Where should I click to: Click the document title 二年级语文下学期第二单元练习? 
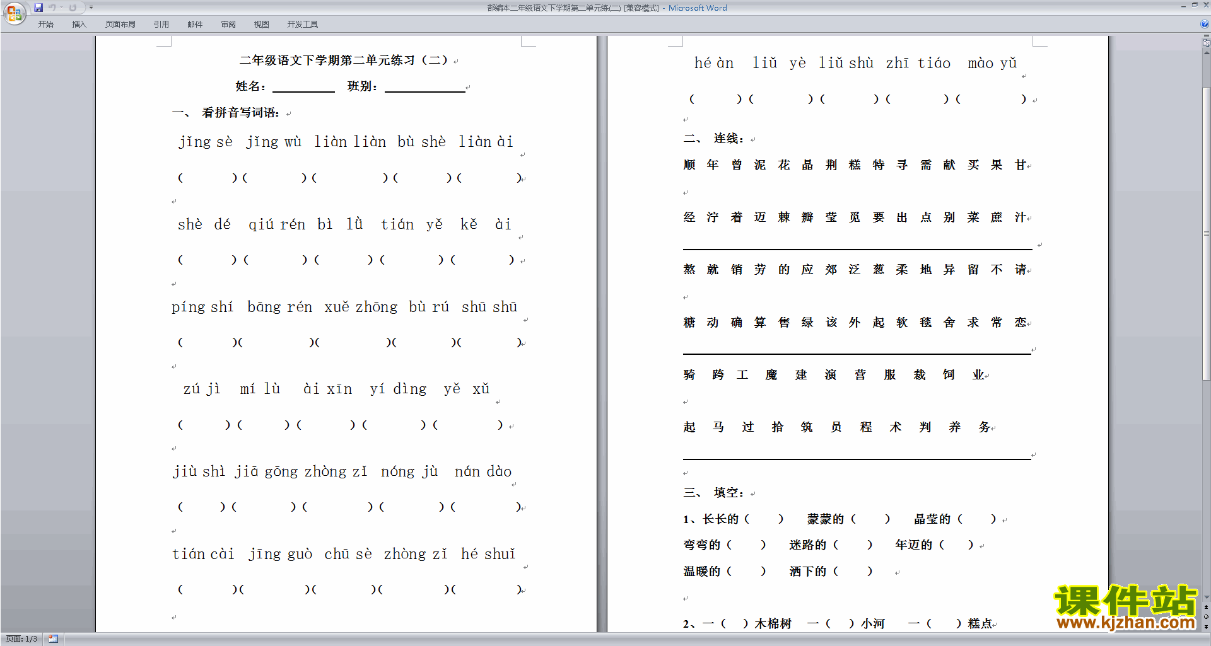pyautogui.click(x=343, y=61)
